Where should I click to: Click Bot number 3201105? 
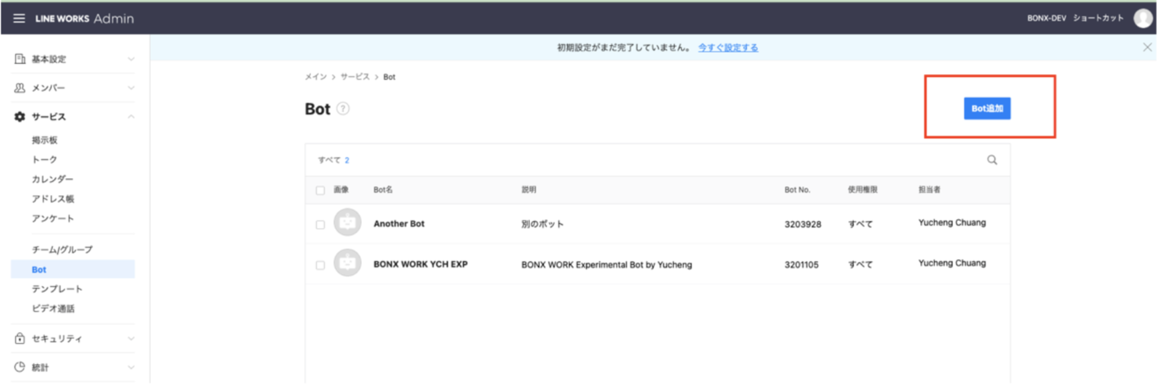[801, 264]
